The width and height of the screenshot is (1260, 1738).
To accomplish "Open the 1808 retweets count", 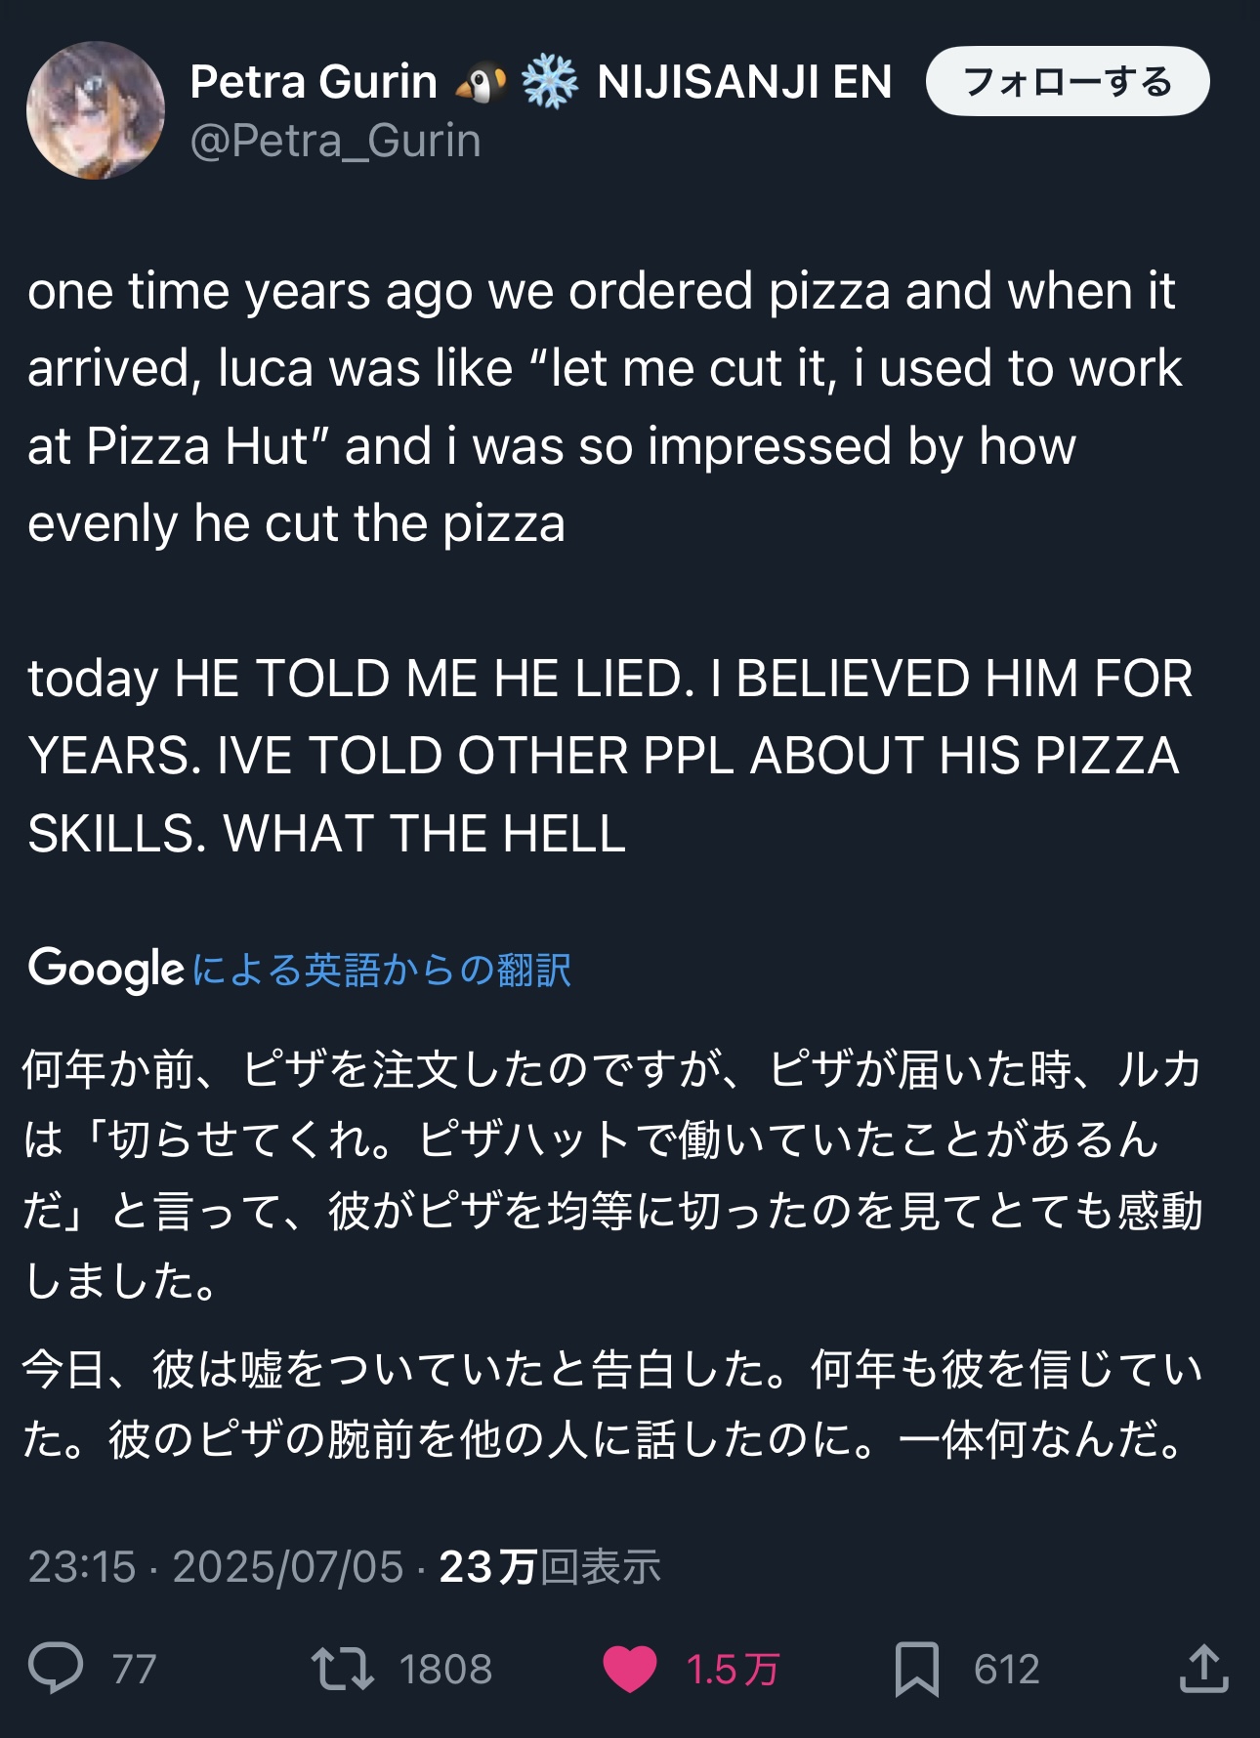I will tap(445, 1669).
